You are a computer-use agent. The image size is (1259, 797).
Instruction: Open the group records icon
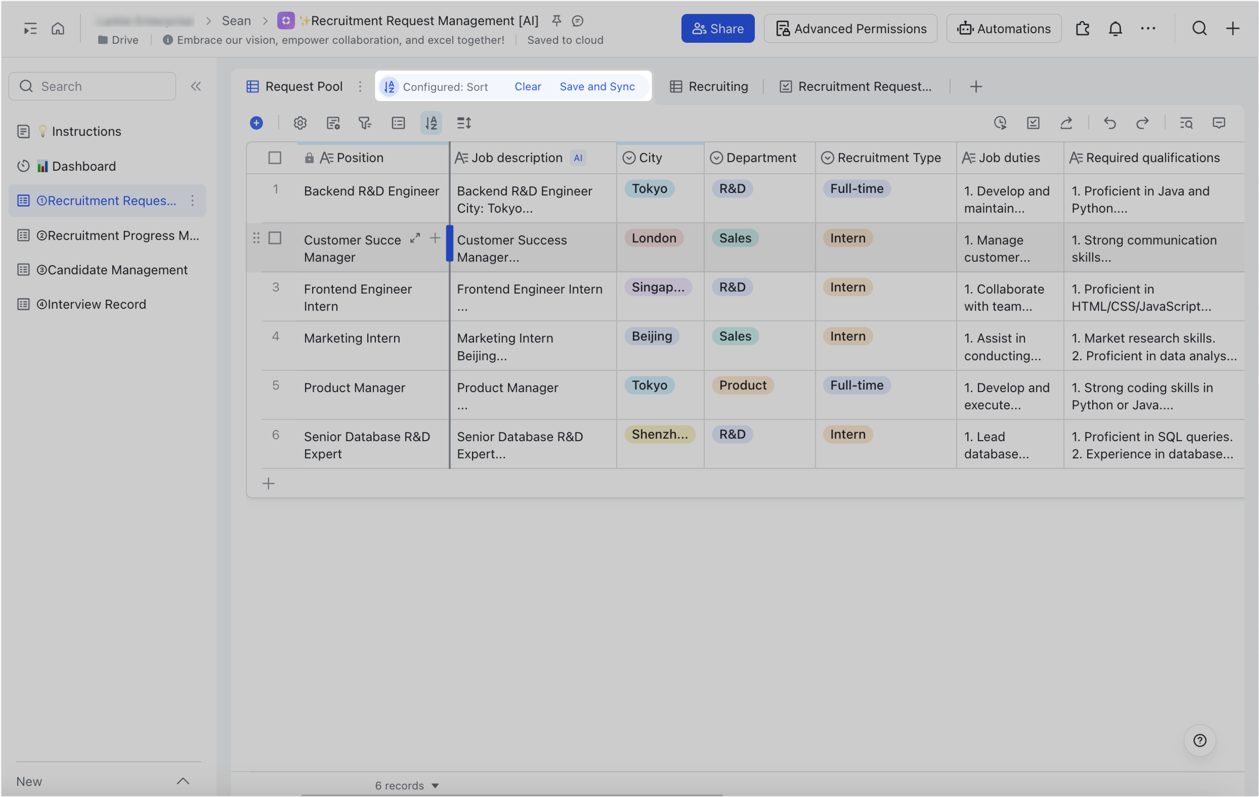pos(398,123)
